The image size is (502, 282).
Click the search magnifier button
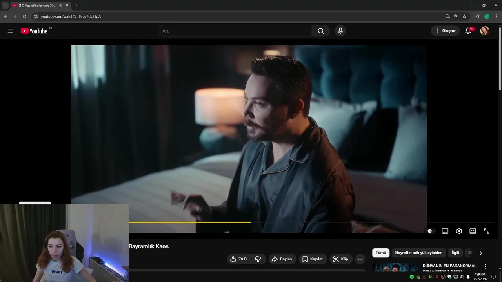[x=321, y=31]
